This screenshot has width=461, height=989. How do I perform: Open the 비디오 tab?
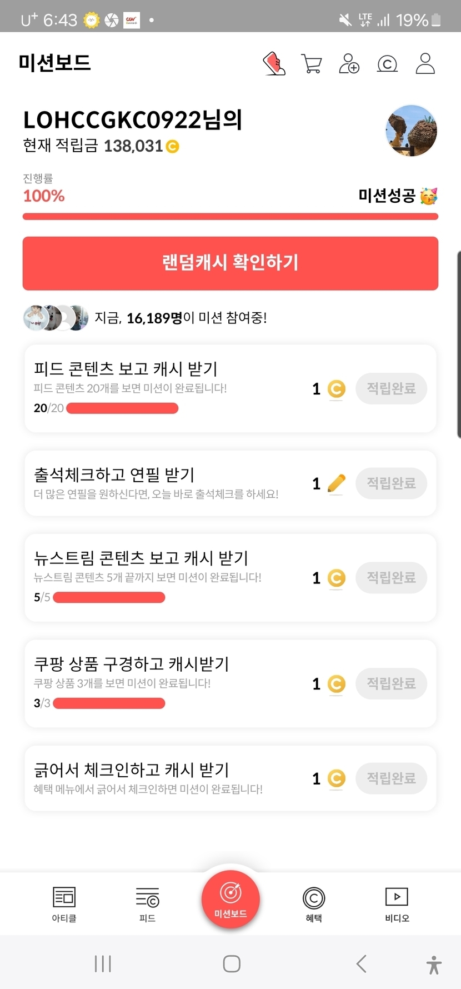397,904
